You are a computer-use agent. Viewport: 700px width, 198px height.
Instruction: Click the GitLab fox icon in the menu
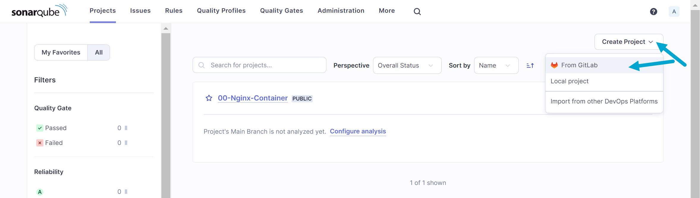click(554, 65)
